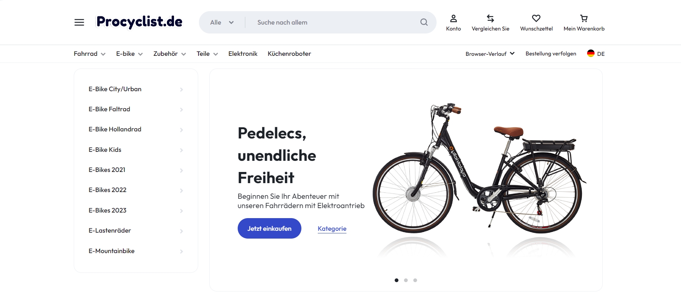
Task: Select the first carousel slide dot
Action: [x=396, y=280]
